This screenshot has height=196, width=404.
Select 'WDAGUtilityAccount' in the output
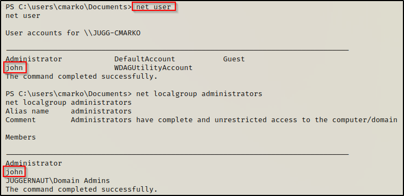pos(154,68)
